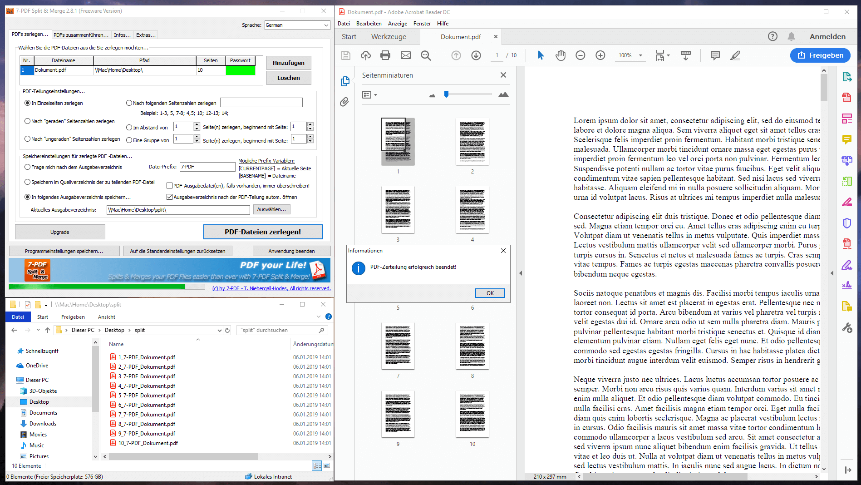This screenshot has height=485, width=861.
Task: Open notifications bell in Acrobat
Action: (791, 36)
